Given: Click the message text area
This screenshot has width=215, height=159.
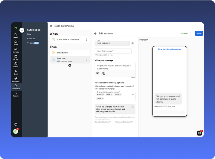Looking at the screenshot, I should (115, 67).
